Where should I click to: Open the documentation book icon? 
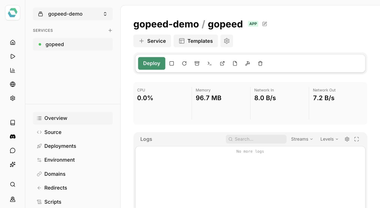pyautogui.click(x=13, y=122)
